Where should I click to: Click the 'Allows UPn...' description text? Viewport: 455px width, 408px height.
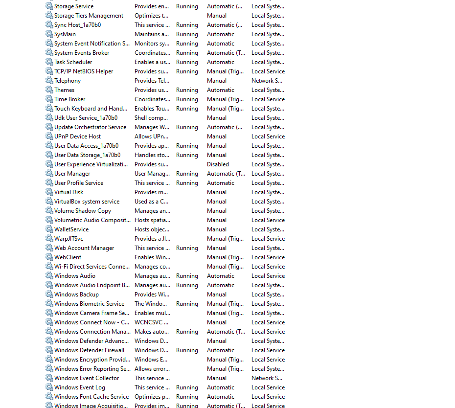[x=152, y=136]
